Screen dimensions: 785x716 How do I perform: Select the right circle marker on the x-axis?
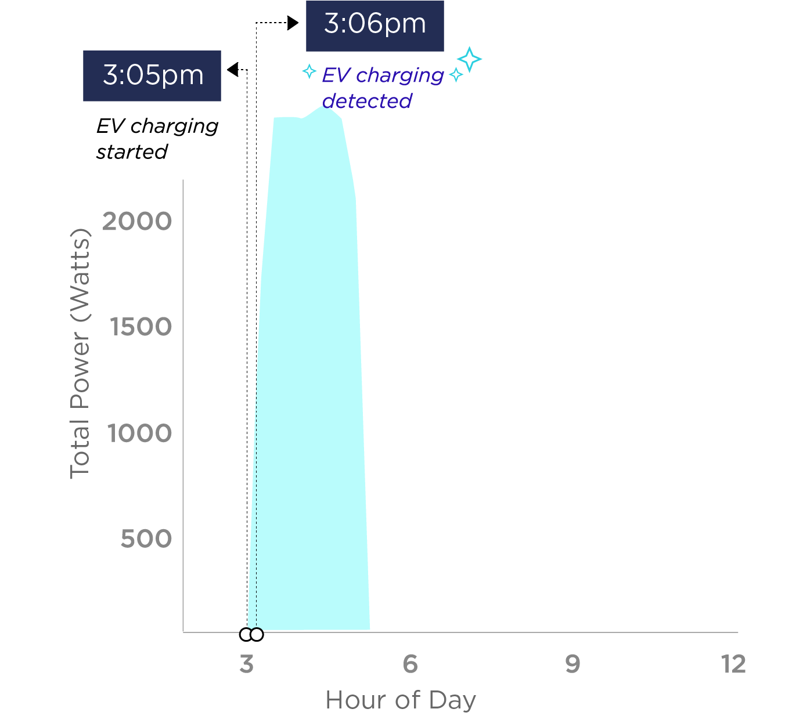click(x=257, y=634)
